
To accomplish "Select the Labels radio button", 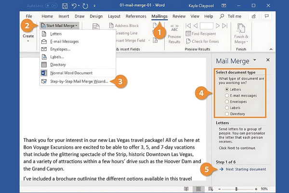I will [x=227, y=108].
